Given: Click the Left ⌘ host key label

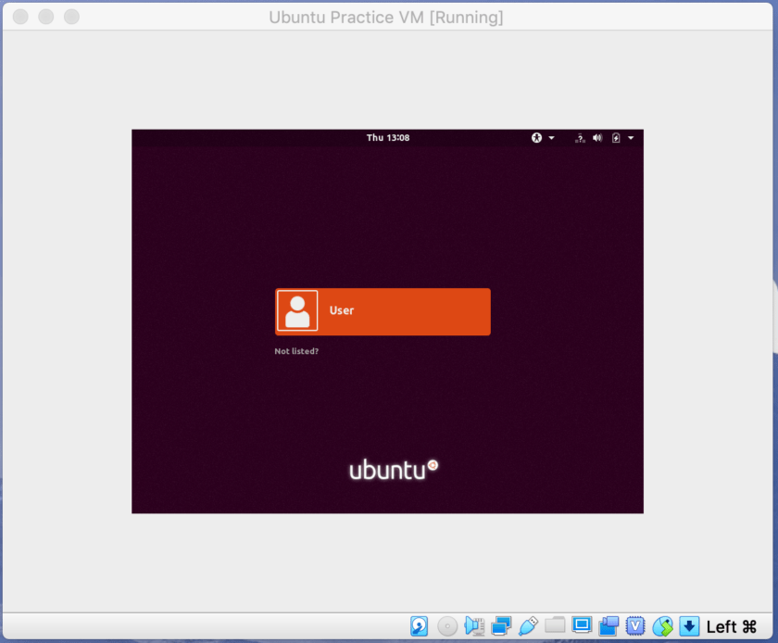Looking at the screenshot, I should (732, 626).
